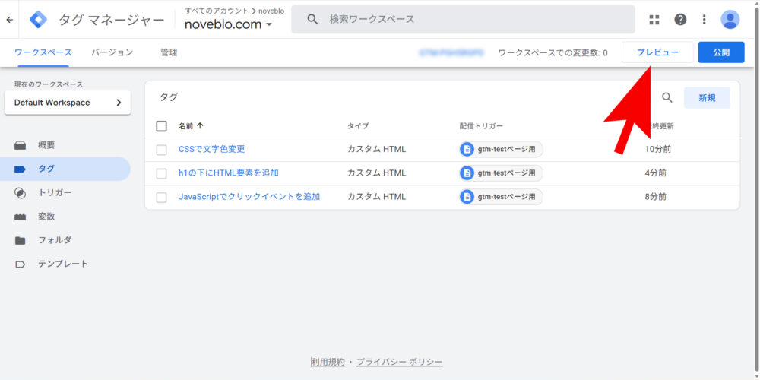Switch to the バージョン tab
Screen dimensions: 760x380
click(112, 52)
